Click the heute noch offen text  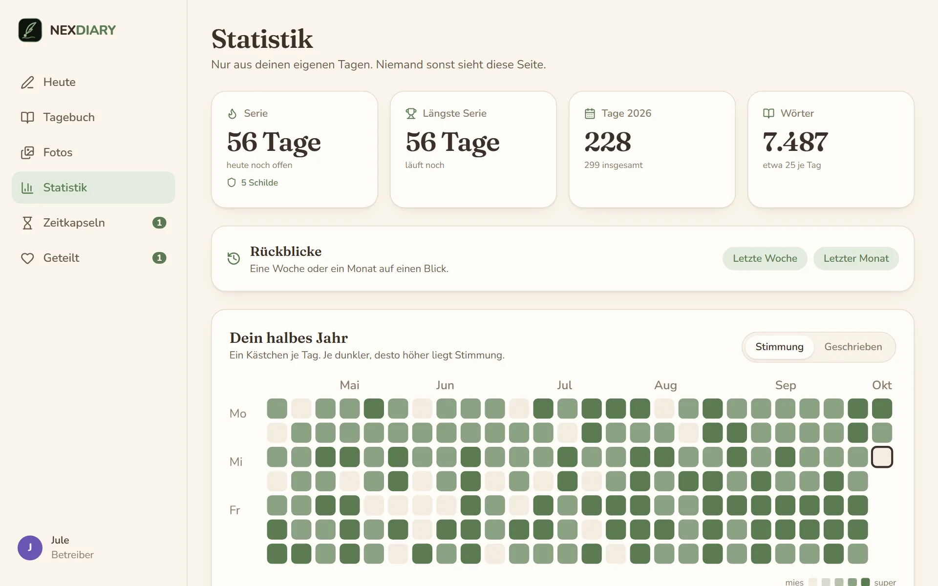[x=259, y=165]
